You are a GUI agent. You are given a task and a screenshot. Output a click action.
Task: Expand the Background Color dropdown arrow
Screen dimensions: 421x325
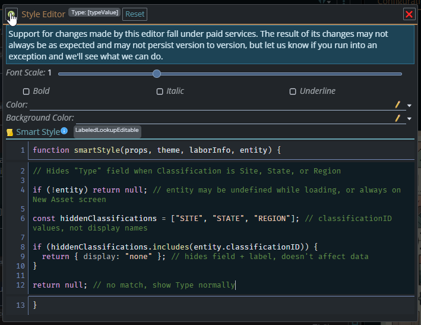click(409, 119)
